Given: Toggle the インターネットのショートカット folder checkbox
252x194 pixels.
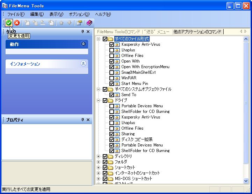Looking at the screenshot, I should click(105, 173).
